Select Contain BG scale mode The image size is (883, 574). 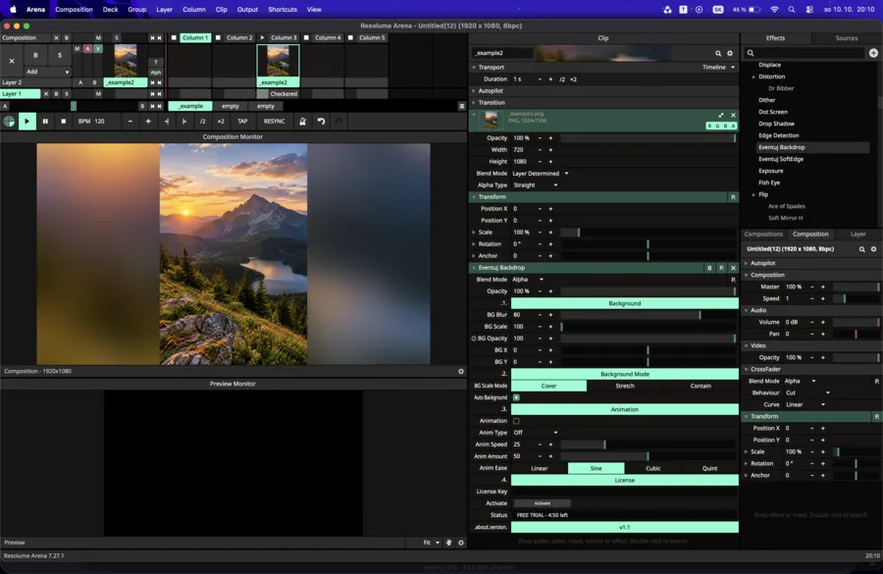pos(701,387)
